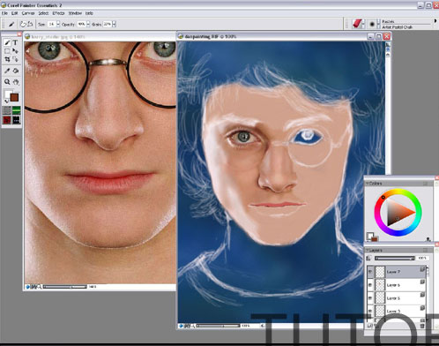The height and width of the screenshot is (346, 439).
Task: Click Colors palette main/additional color swatch
Action: (x=371, y=237)
